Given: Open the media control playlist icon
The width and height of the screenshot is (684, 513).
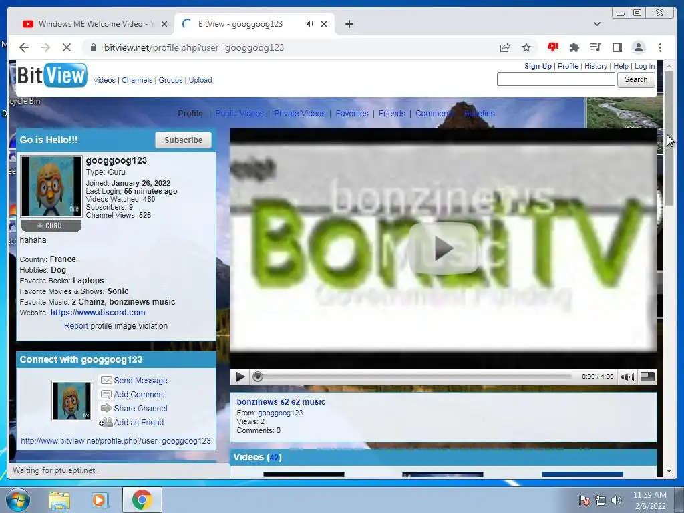Looking at the screenshot, I should pyautogui.click(x=595, y=47).
